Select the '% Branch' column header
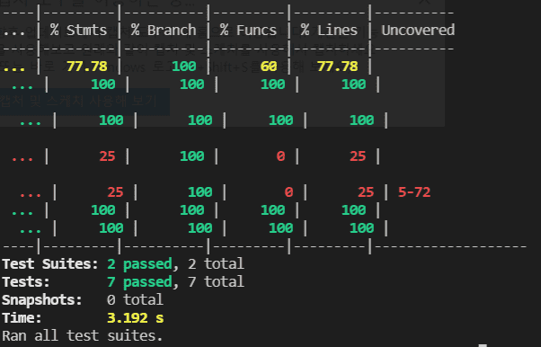The height and width of the screenshot is (347, 541). [x=164, y=31]
